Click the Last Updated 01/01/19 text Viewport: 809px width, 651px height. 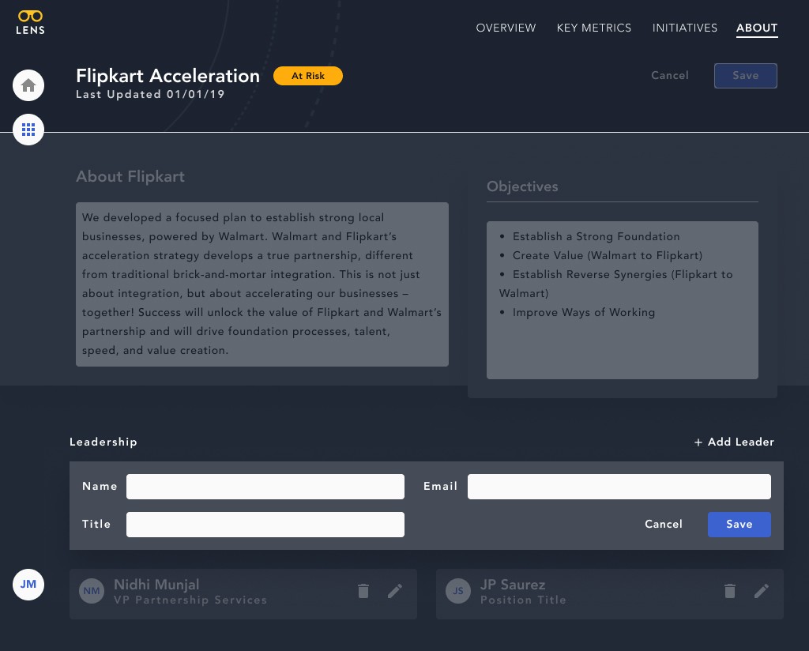click(150, 94)
